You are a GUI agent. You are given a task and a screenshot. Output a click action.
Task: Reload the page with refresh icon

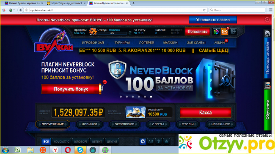pyautogui.click(x=204, y=10)
